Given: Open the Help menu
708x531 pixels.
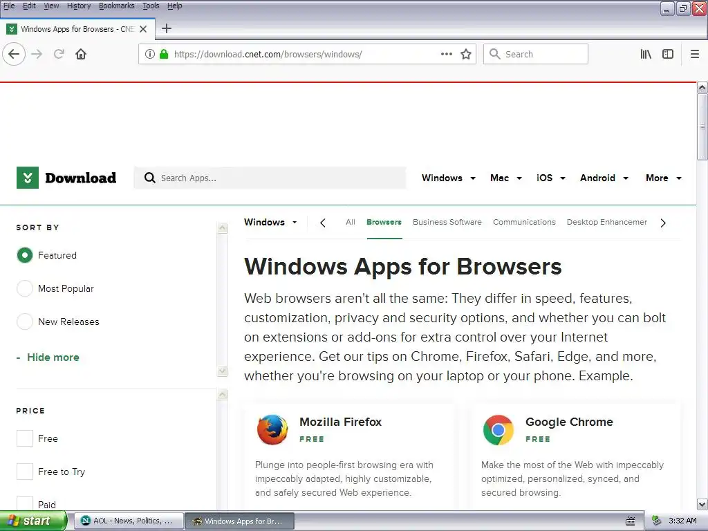Looking at the screenshot, I should pos(175,6).
